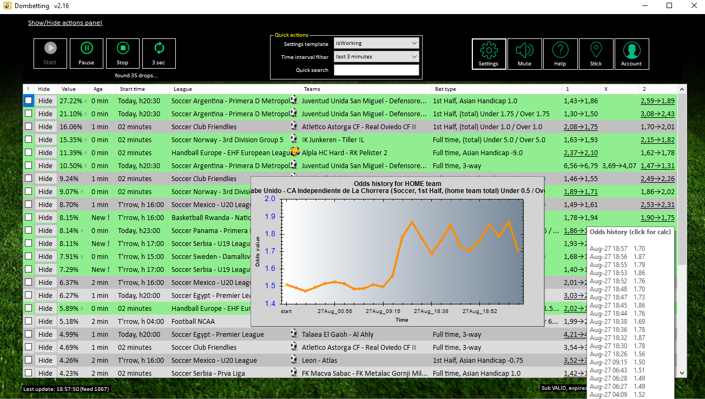Mute the alert sounds
705x399 pixels.
coord(524,54)
